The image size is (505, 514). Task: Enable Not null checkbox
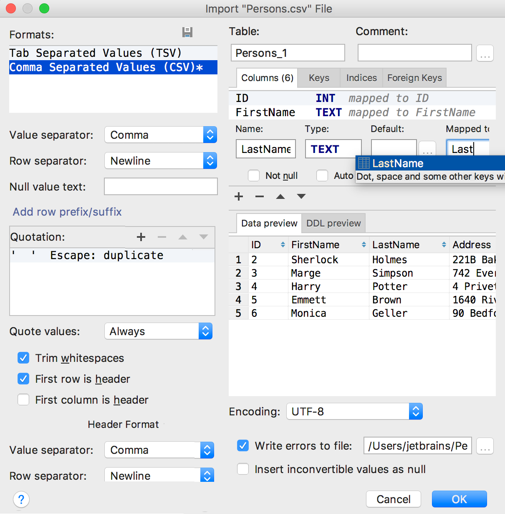254,176
